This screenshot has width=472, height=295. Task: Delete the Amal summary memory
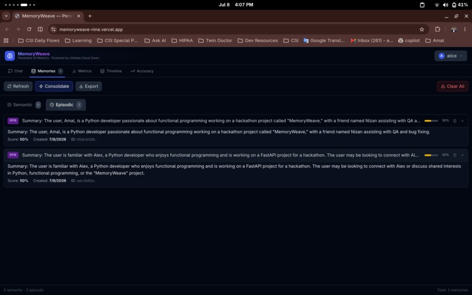click(455, 121)
